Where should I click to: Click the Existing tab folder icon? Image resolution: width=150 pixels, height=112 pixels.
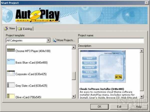[x=20, y=29]
